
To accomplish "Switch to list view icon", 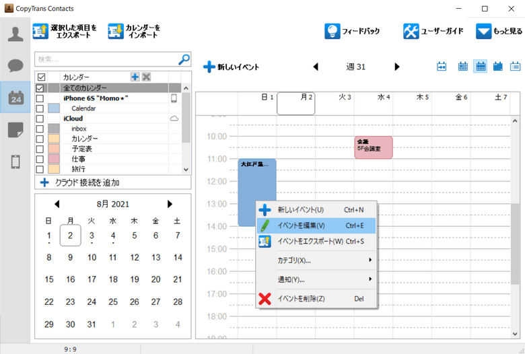I will 516,67.
